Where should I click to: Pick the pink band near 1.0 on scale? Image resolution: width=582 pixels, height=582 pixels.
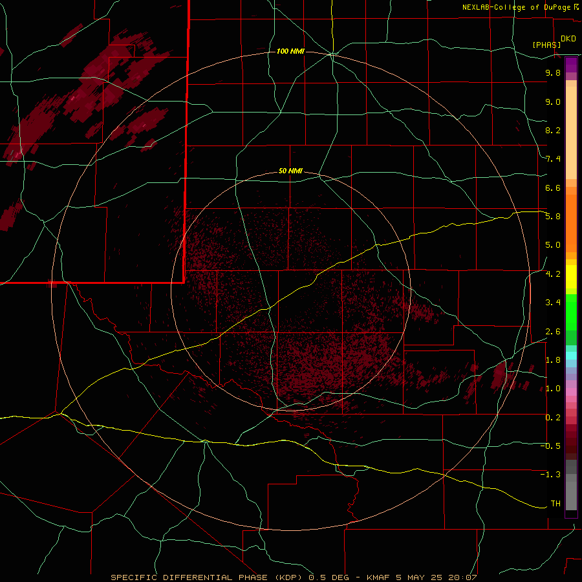pyautogui.click(x=571, y=392)
